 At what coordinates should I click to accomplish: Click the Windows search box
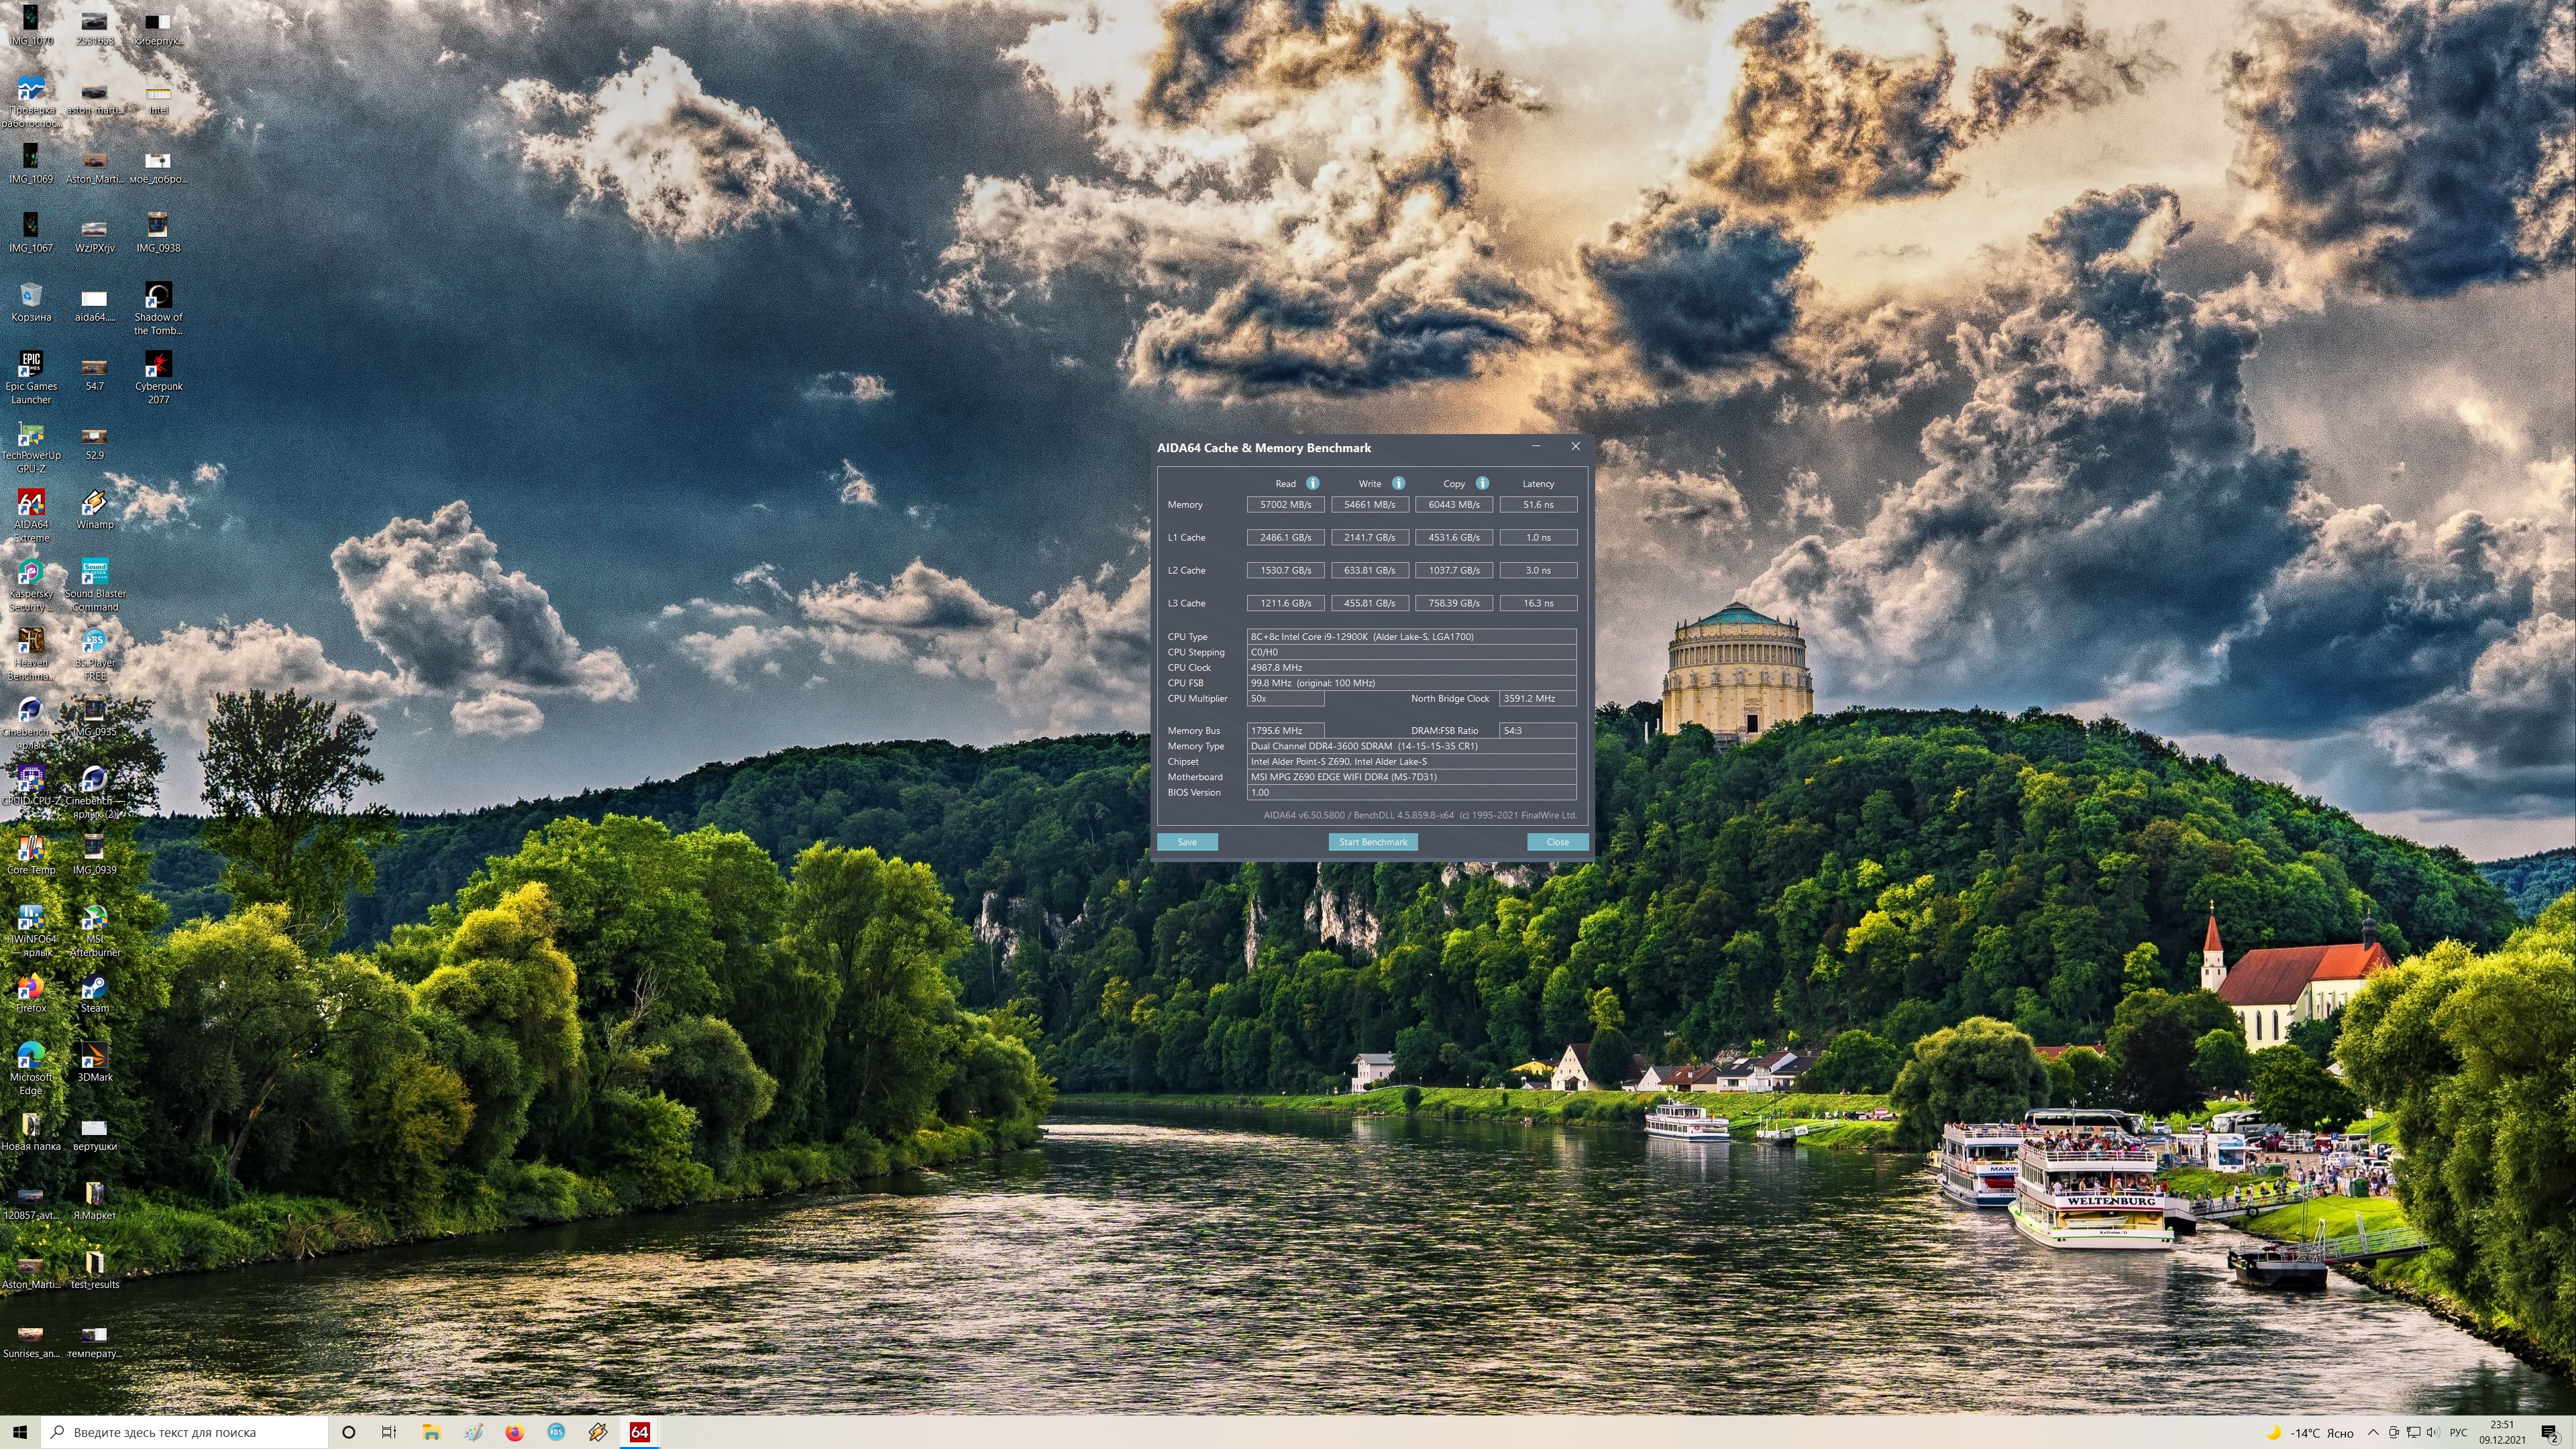point(185,1432)
